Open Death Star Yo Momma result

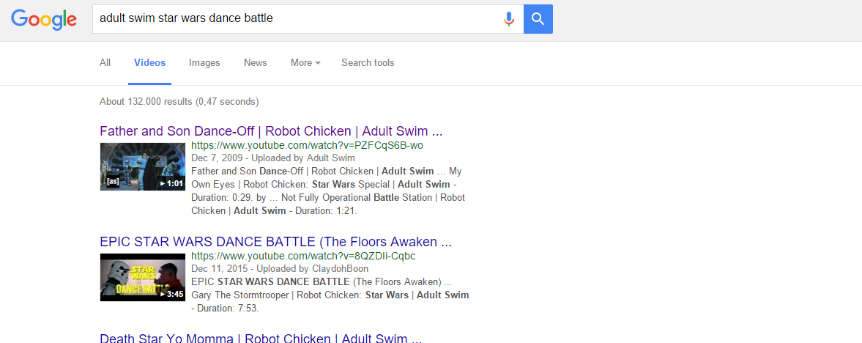(261, 339)
